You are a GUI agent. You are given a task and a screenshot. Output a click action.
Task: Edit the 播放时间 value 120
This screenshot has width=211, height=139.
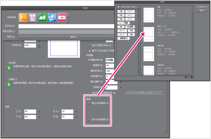tap(110, 71)
